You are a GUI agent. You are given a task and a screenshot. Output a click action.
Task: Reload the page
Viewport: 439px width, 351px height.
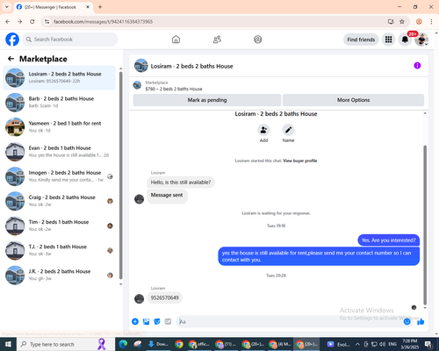(x=32, y=22)
